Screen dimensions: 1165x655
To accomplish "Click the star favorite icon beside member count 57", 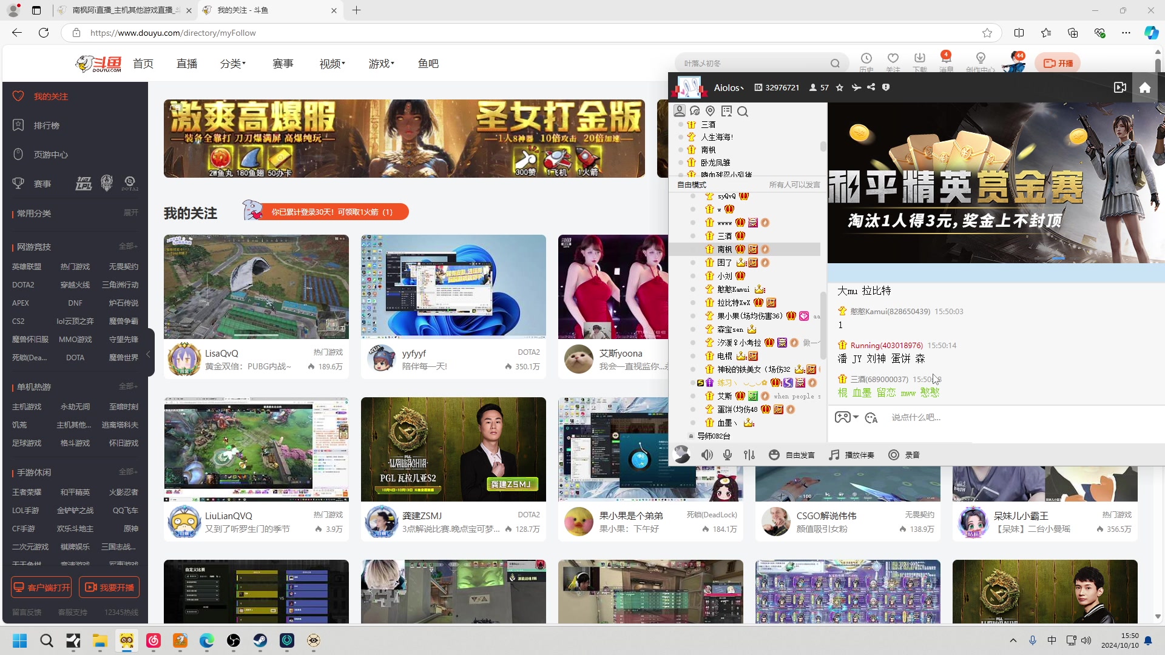I will pyautogui.click(x=840, y=87).
